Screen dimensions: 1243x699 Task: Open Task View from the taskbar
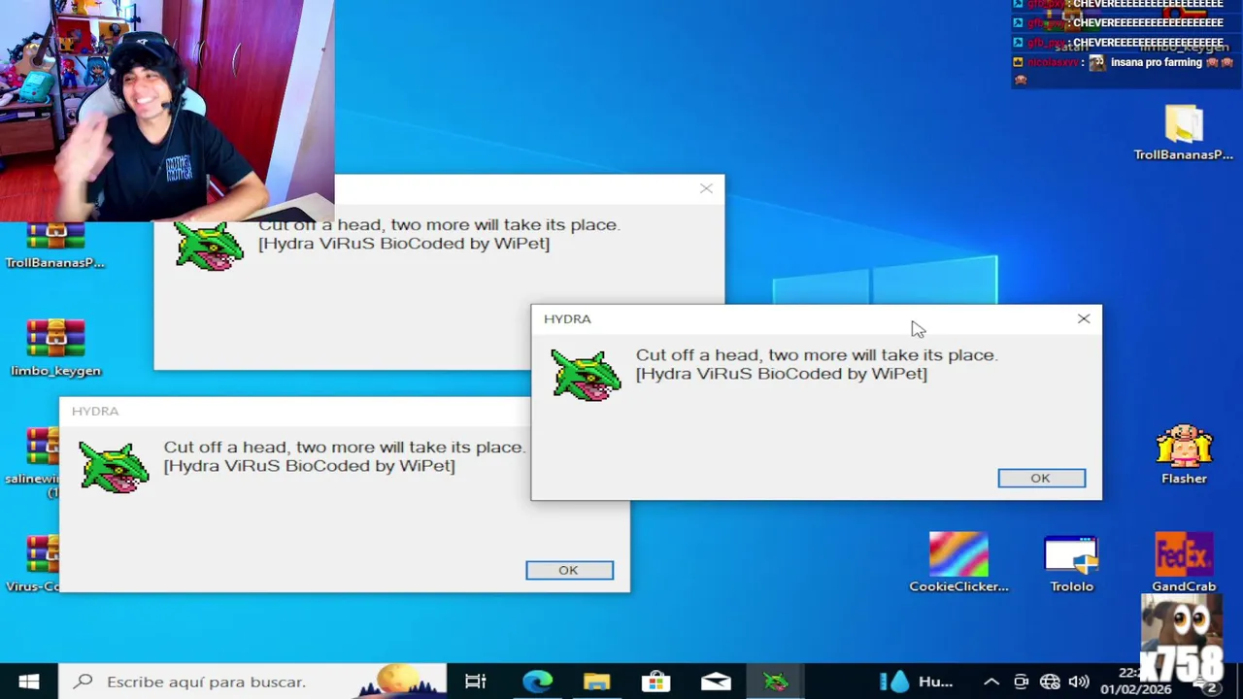pos(476,682)
